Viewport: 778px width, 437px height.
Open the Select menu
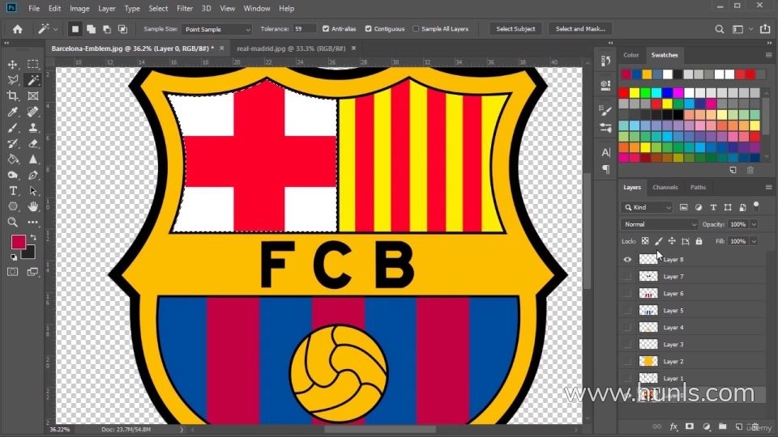158,8
